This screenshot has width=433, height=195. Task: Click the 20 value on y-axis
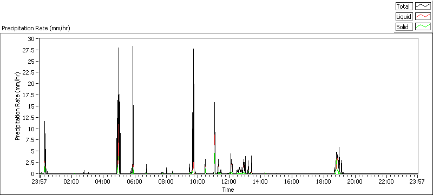[x=31, y=84]
